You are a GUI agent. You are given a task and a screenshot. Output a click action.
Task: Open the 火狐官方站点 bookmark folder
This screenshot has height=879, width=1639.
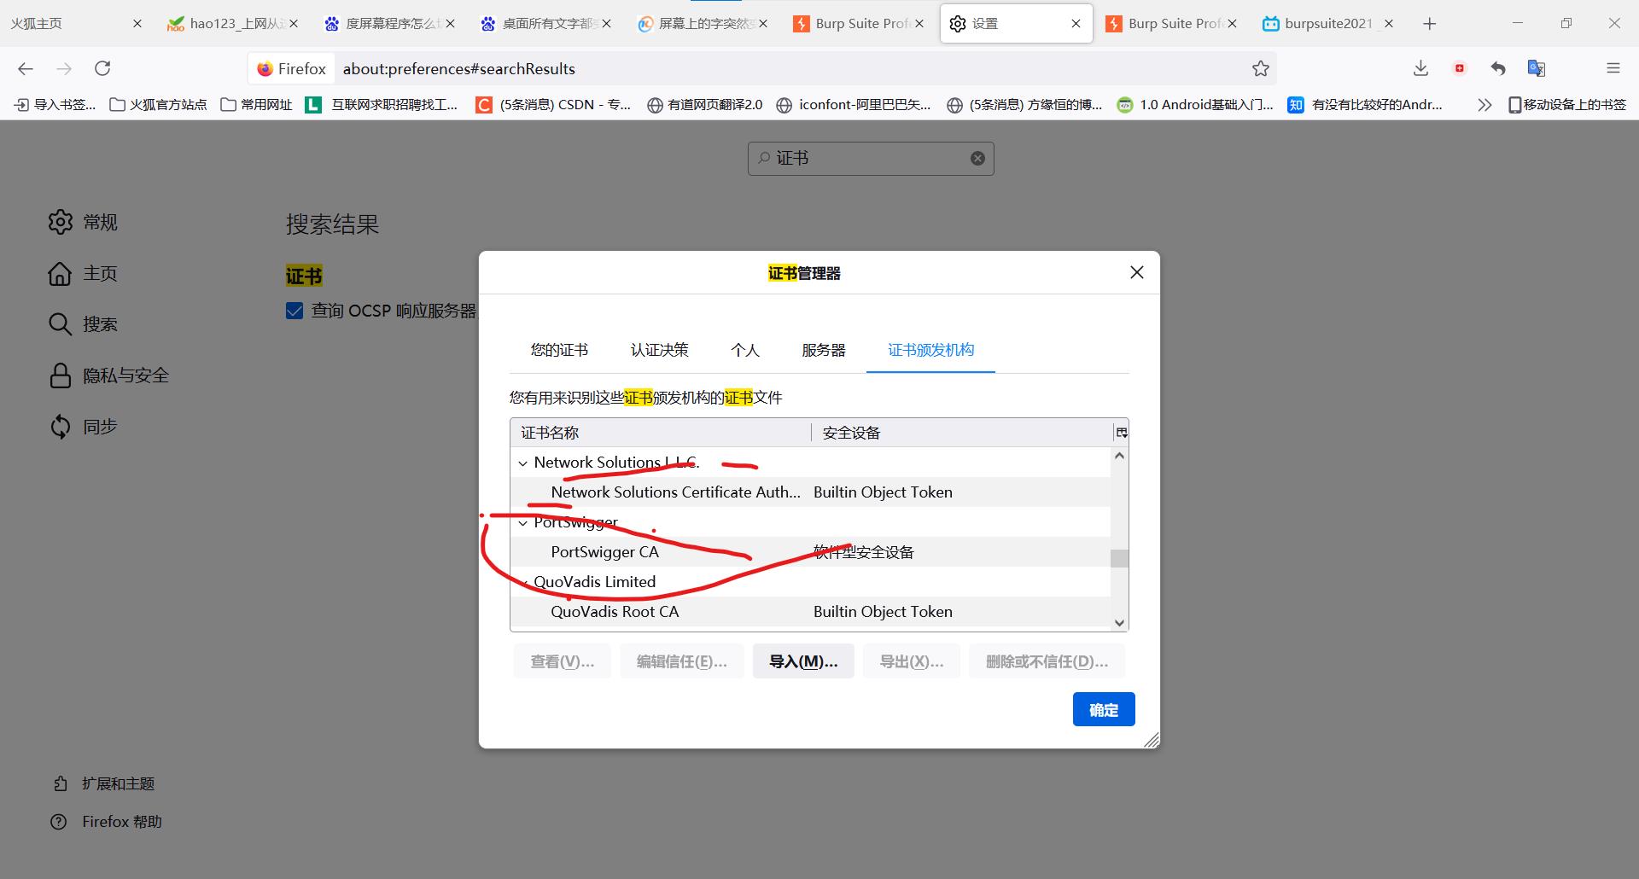(x=158, y=104)
